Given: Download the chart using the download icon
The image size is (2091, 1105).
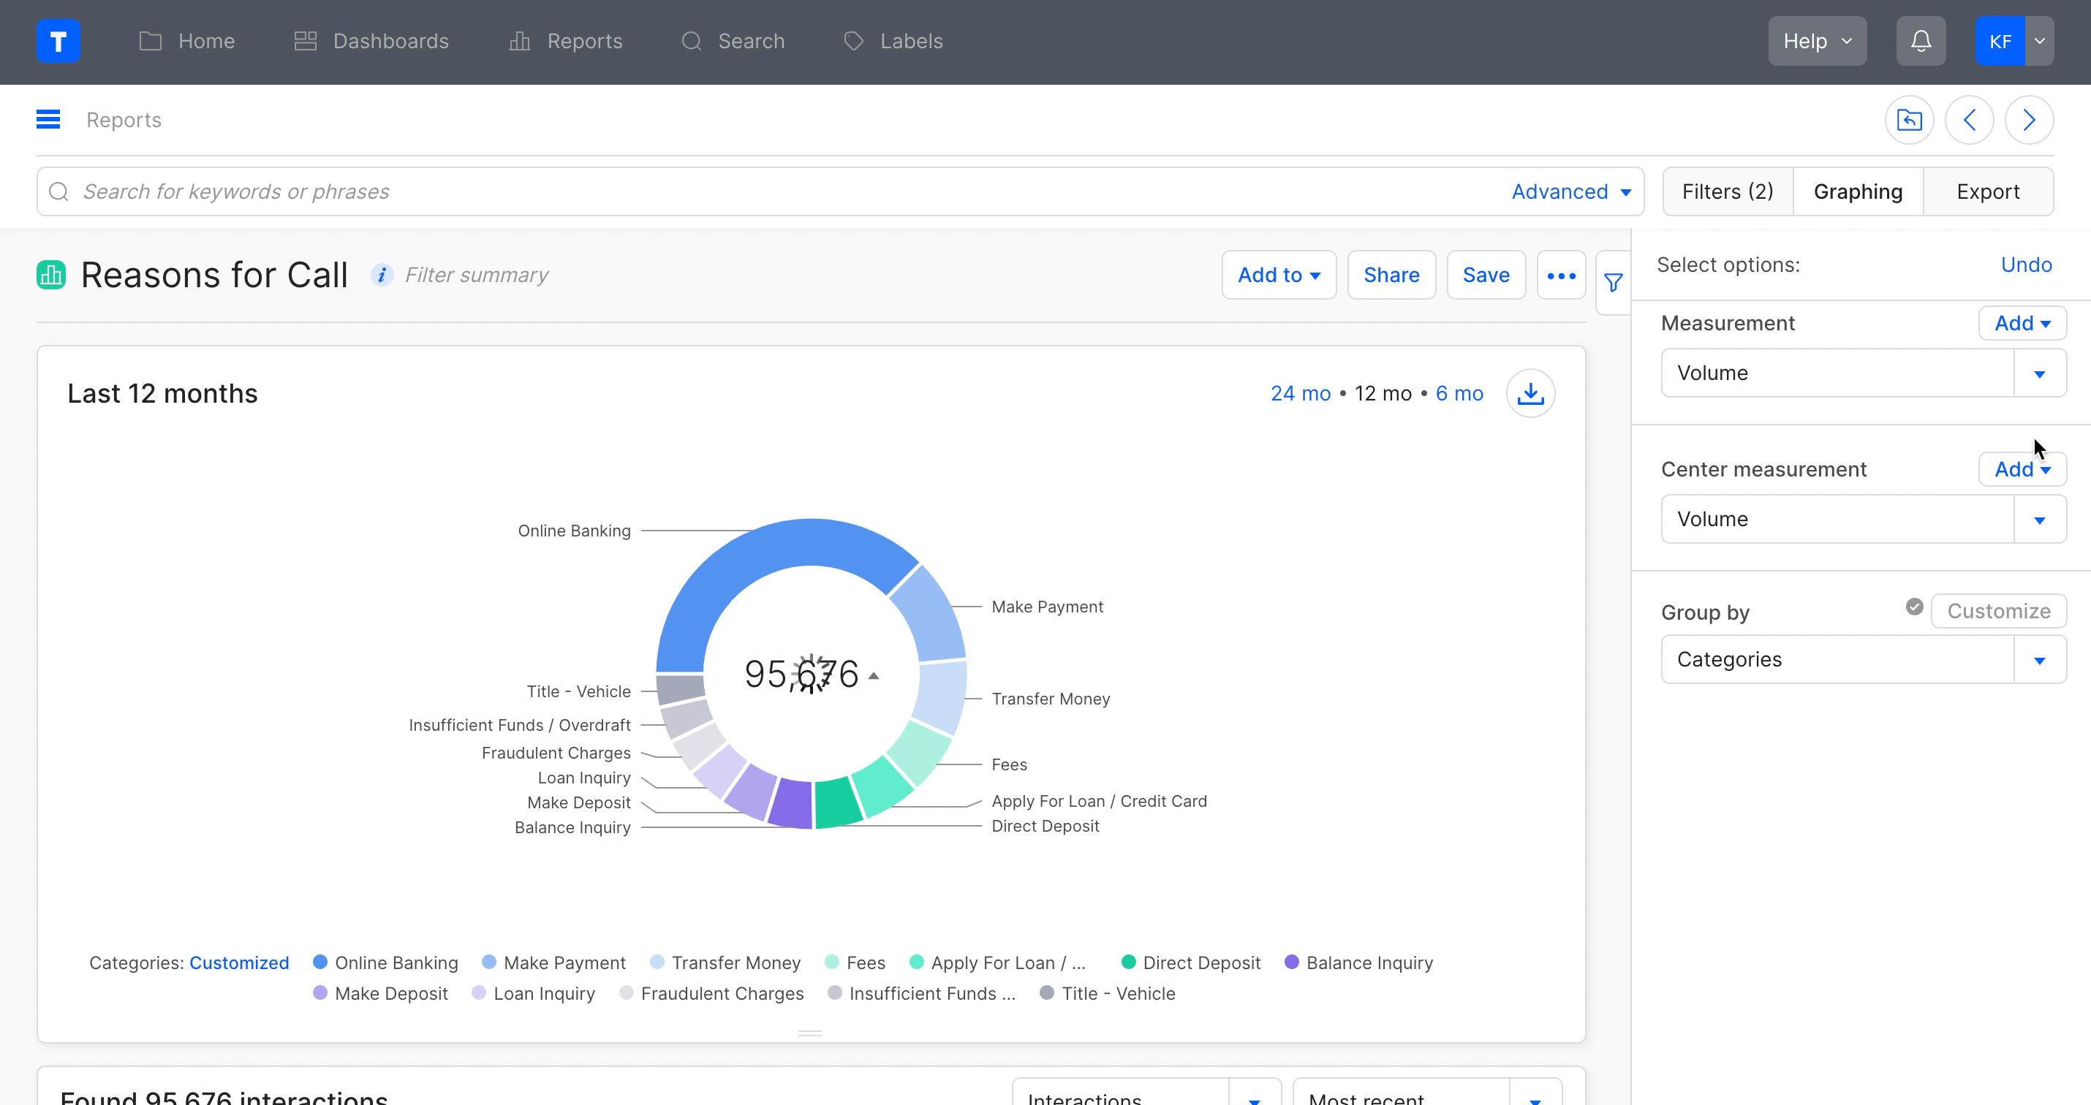Looking at the screenshot, I should tap(1530, 393).
